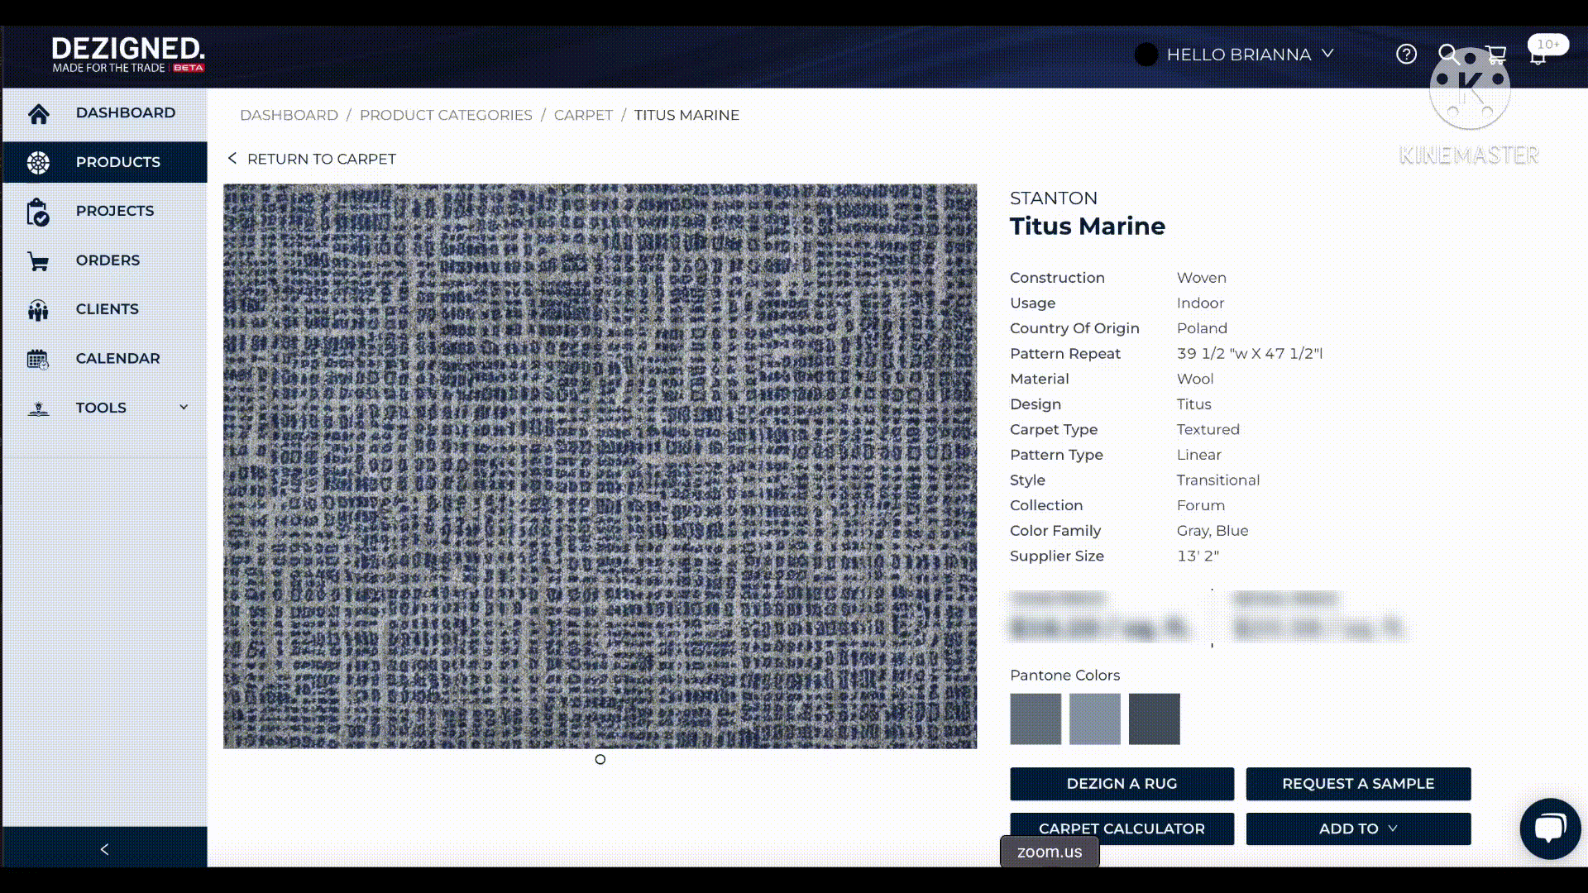Image resolution: width=1588 pixels, height=893 pixels.
Task: Click the Pantone Colors label
Action: [x=1064, y=676]
